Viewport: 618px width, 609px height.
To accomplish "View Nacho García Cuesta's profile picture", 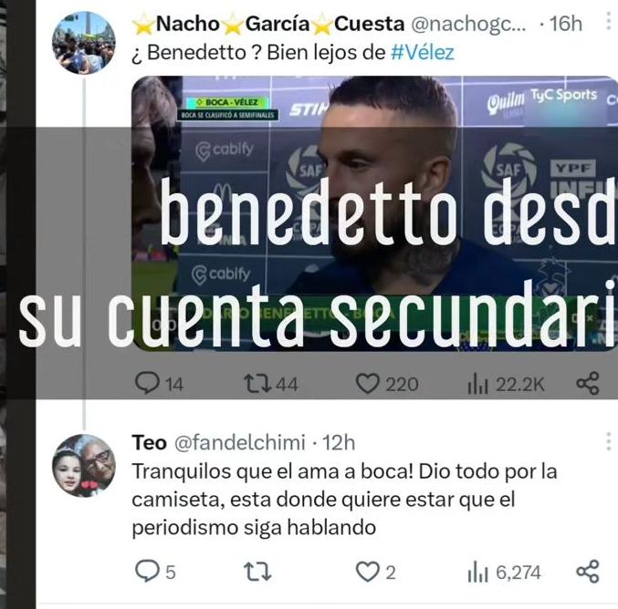I will click(84, 43).
